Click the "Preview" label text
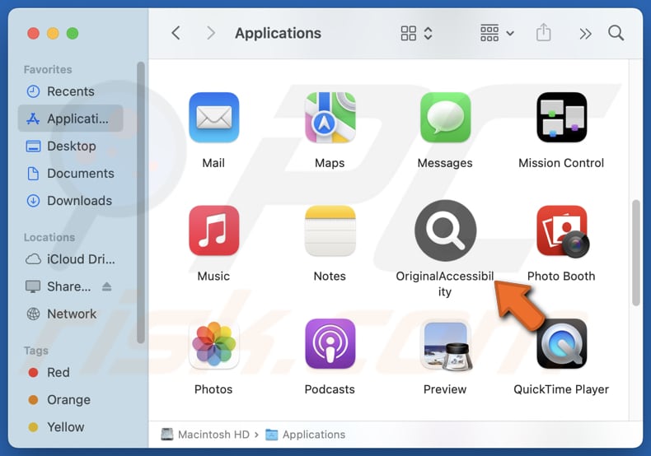This screenshot has height=456, width=651. 445,389
